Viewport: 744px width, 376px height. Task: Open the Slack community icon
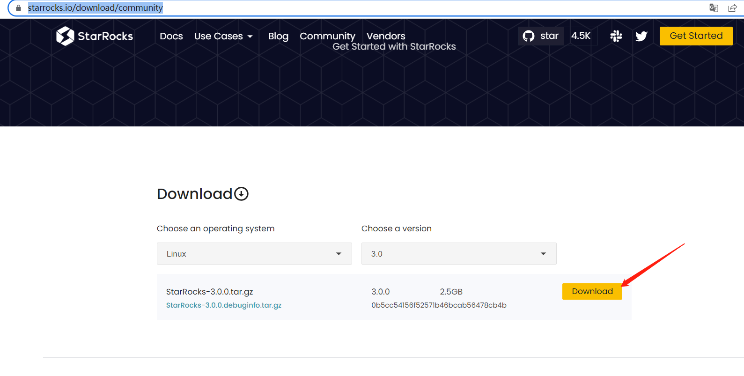[616, 36]
